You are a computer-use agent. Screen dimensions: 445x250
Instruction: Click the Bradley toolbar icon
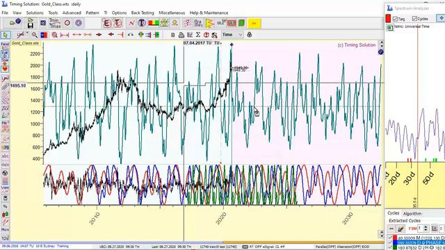(197, 23)
